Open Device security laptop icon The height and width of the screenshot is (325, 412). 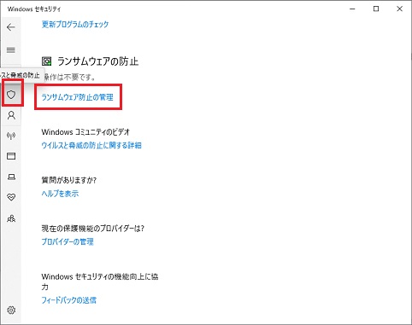point(11,177)
